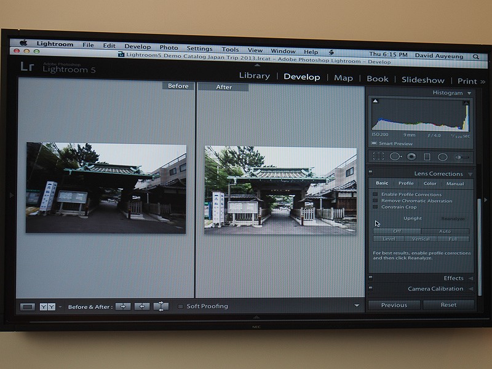The height and width of the screenshot is (369, 492).
Task: Click the script menu icon after Help
Action: click(x=331, y=52)
